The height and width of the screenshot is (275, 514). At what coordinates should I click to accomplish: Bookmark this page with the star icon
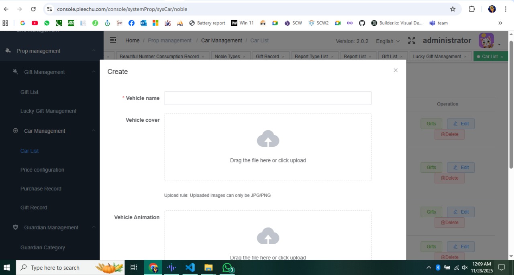point(453,9)
